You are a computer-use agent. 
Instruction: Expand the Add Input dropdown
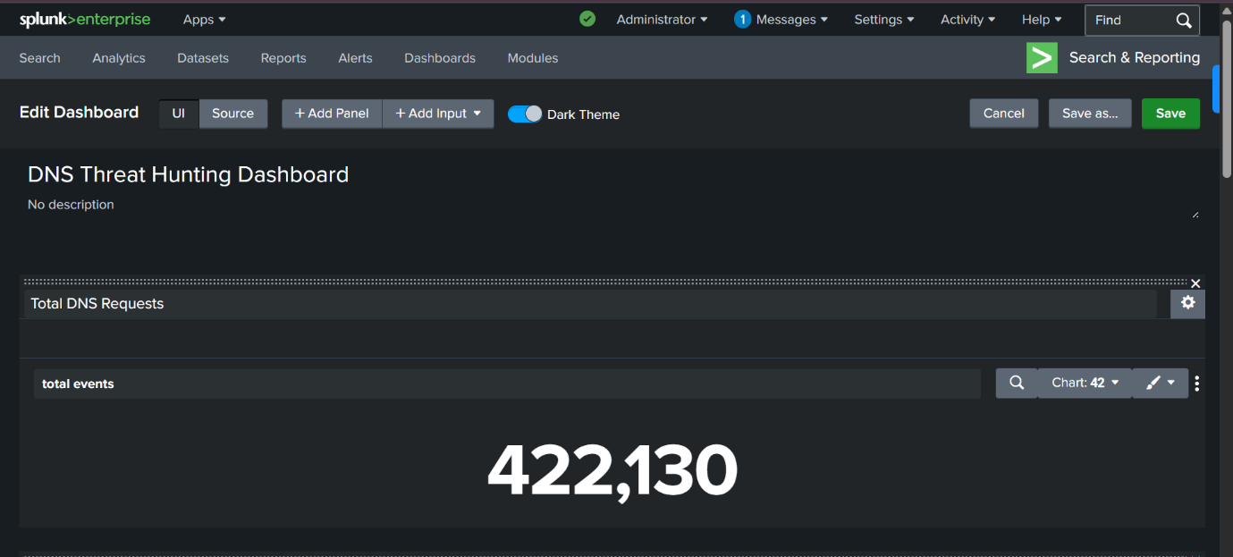pos(438,114)
